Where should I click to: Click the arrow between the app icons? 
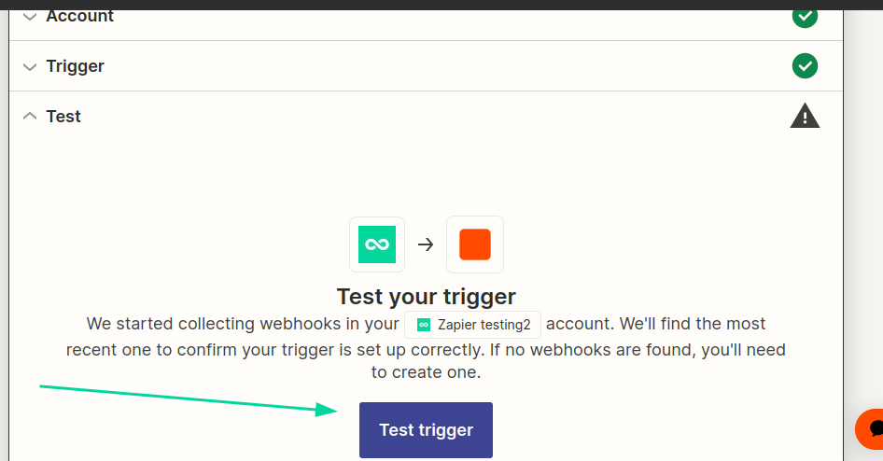click(x=426, y=244)
